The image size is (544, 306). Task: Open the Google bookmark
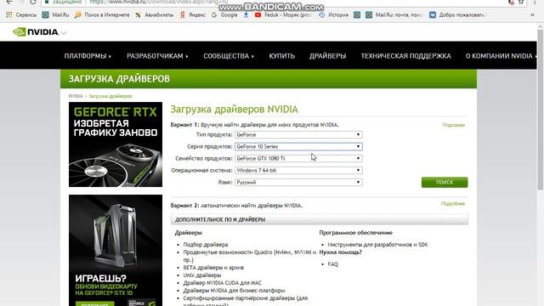tap(224, 15)
